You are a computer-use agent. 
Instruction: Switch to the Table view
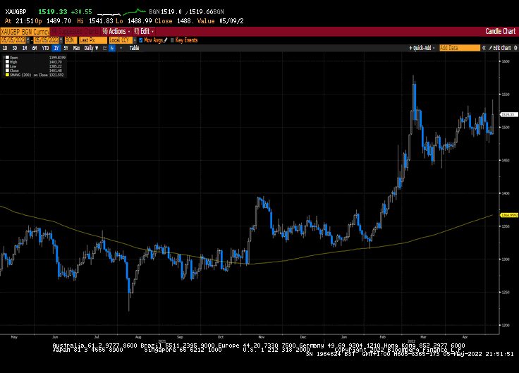(x=134, y=48)
